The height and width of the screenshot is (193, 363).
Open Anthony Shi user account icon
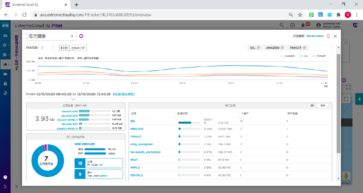point(319,25)
